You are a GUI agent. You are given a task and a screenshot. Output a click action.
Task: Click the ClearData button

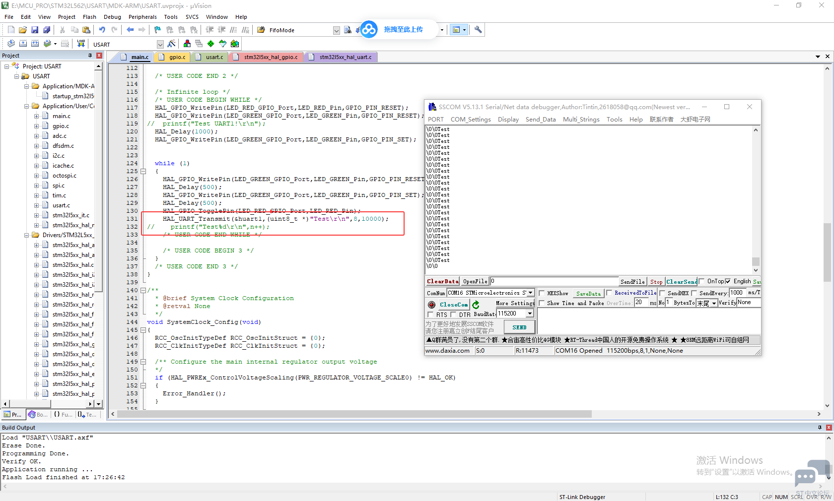point(443,281)
